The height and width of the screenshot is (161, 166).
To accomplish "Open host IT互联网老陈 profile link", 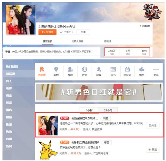I will (101, 153).
